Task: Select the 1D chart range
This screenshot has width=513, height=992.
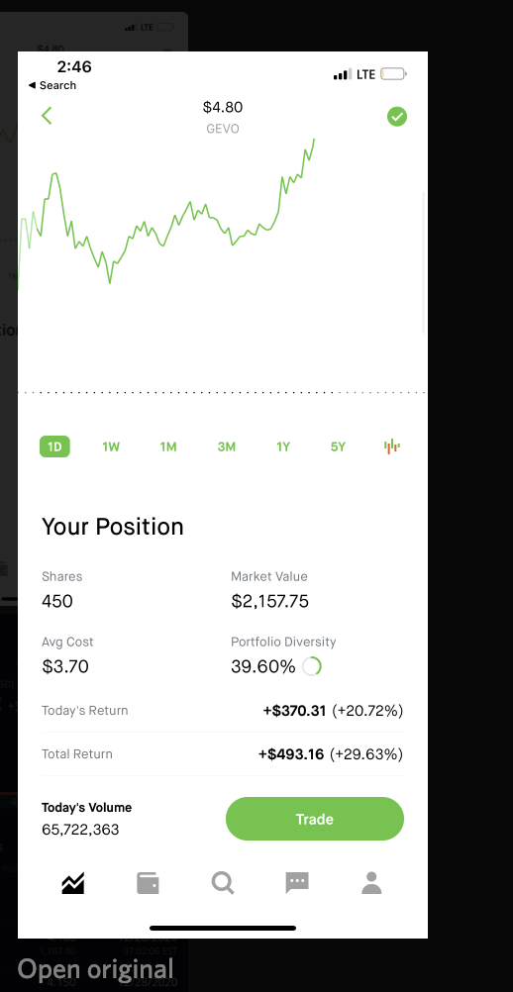Action: [x=54, y=446]
